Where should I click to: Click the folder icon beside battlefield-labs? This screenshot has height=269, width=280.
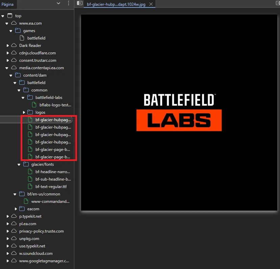click(30, 97)
